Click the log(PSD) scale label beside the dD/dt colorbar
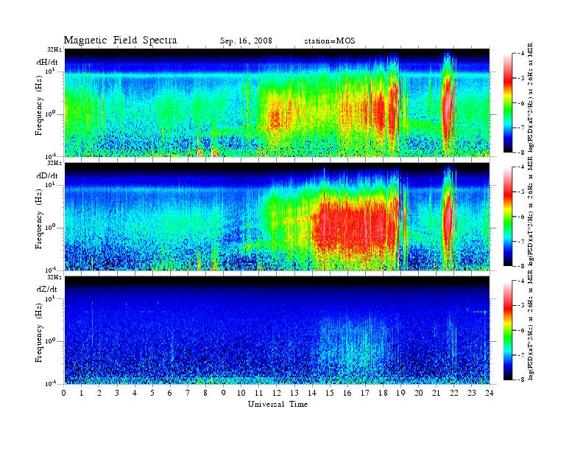Screen dimensions: 583x451 [531, 211]
